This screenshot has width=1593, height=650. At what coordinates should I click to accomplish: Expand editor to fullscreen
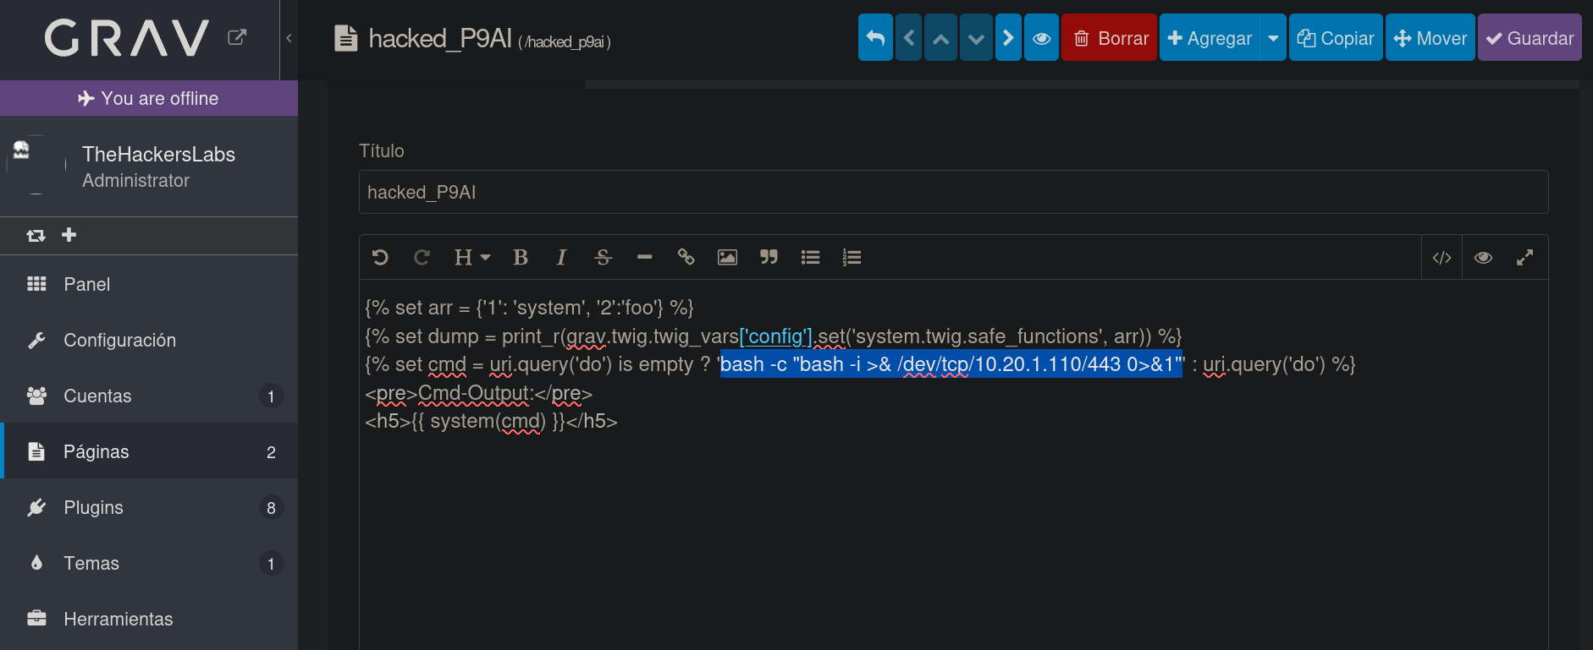(1524, 258)
